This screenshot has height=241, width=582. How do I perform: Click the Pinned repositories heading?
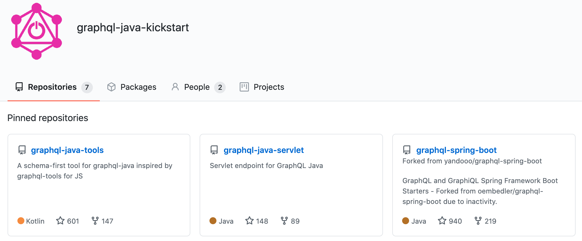click(x=48, y=118)
